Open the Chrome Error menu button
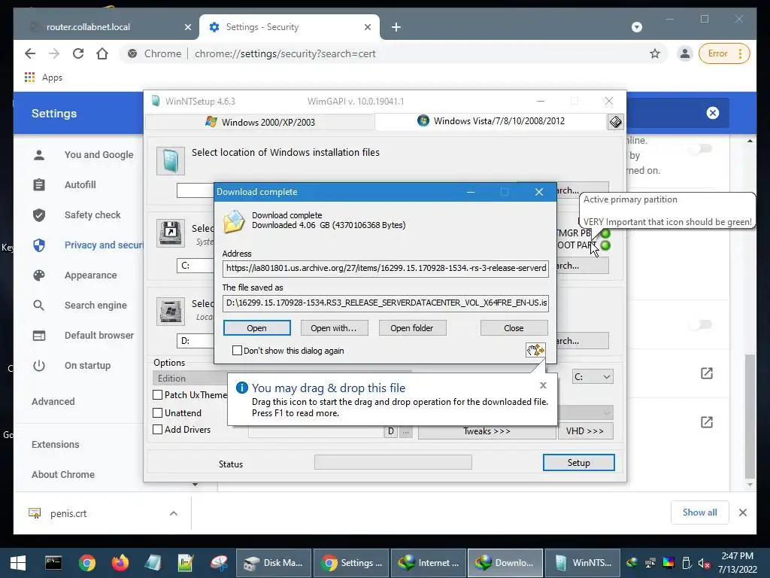The height and width of the screenshot is (578, 770). click(724, 53)
